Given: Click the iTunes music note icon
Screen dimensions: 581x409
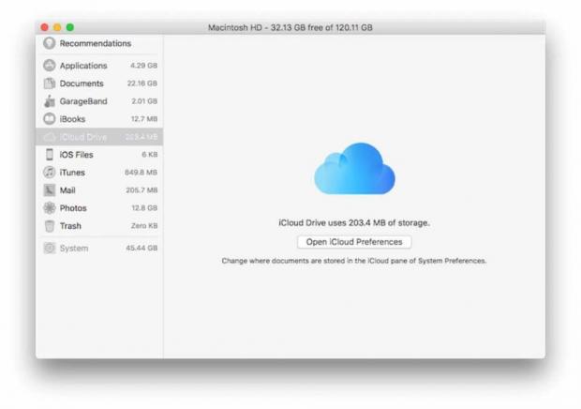Looking at the screenshot, I should [x=50, y=173].
